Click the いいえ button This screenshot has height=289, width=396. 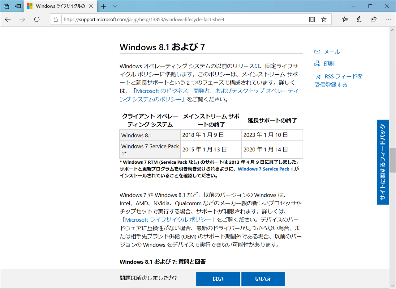[263, 279]
